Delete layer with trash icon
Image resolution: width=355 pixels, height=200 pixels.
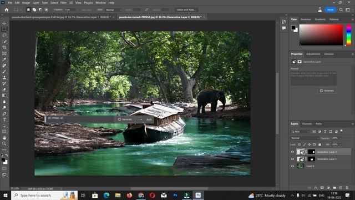click(347, 188)
